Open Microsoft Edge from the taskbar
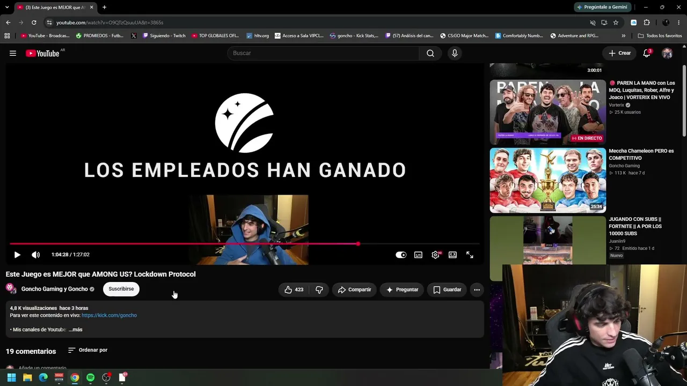Viewport: 687px width, 386px height. pos(43,377)
